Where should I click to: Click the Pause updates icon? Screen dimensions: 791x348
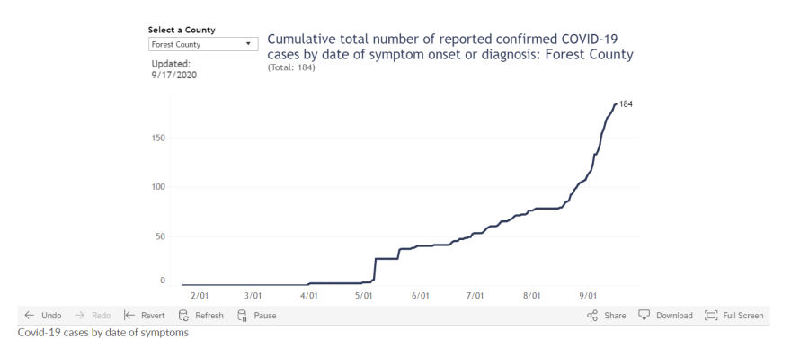(x=242, y=316)
